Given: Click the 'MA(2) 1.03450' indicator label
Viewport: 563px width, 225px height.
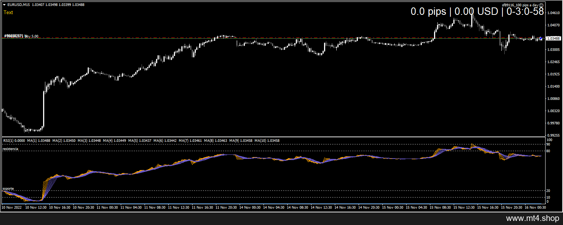Looking at the screenshot, I should [x=64, y=141].
